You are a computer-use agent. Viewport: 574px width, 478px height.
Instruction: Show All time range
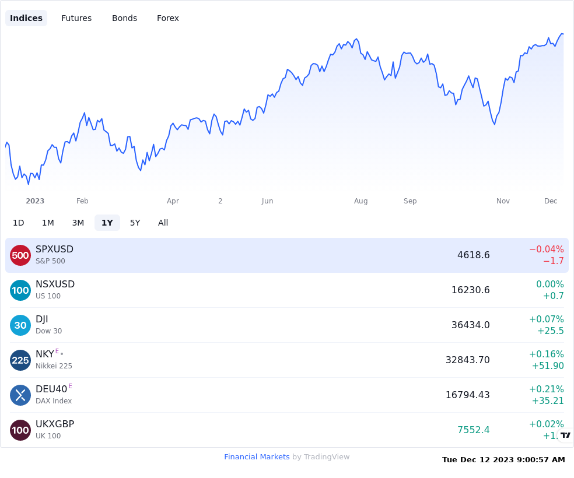163,223
